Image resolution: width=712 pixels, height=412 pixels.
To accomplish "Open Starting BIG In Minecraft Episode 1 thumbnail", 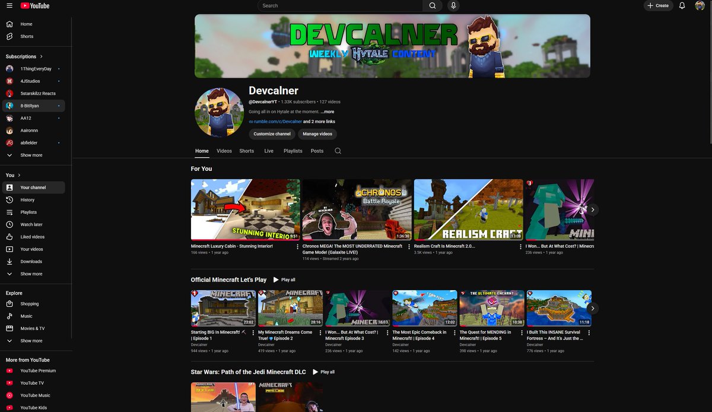I will 223,308.
